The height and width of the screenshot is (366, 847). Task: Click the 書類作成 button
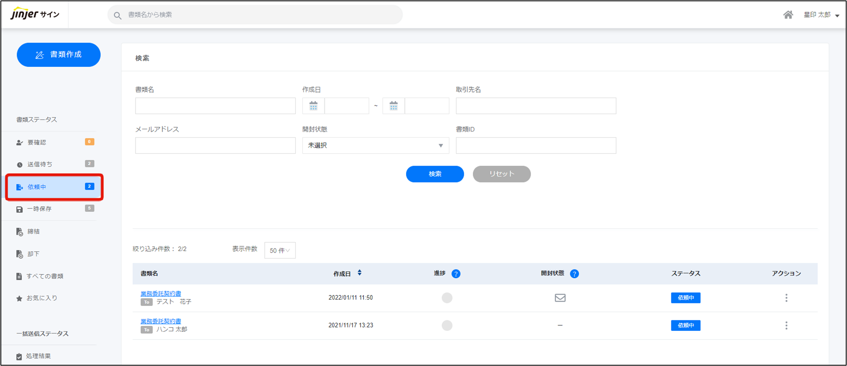59,55
